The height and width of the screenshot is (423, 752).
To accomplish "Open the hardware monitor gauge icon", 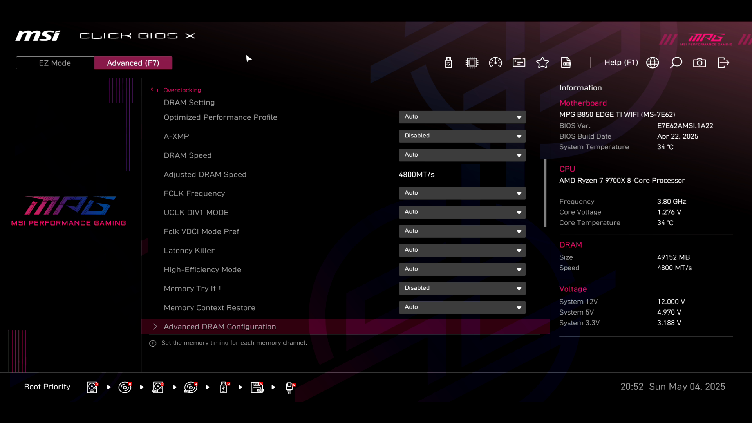I will (495, 63).
